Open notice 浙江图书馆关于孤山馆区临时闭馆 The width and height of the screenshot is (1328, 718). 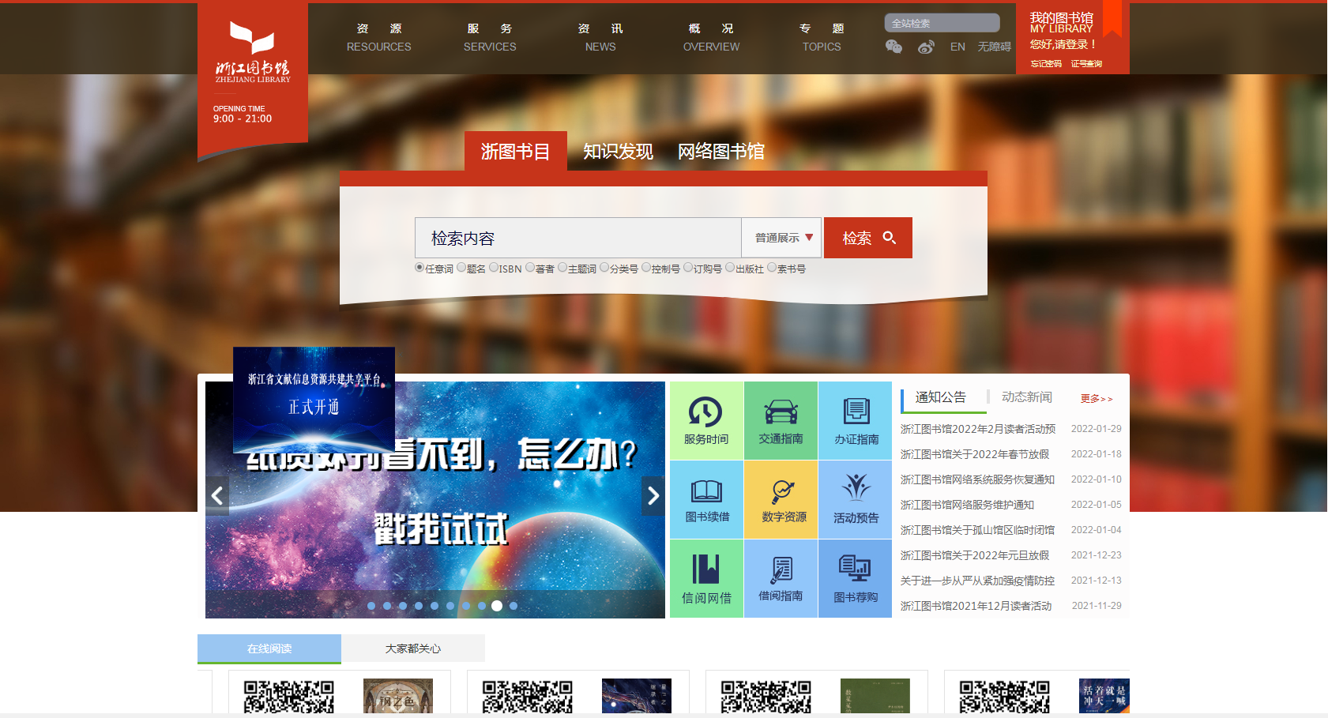point(977,530)
